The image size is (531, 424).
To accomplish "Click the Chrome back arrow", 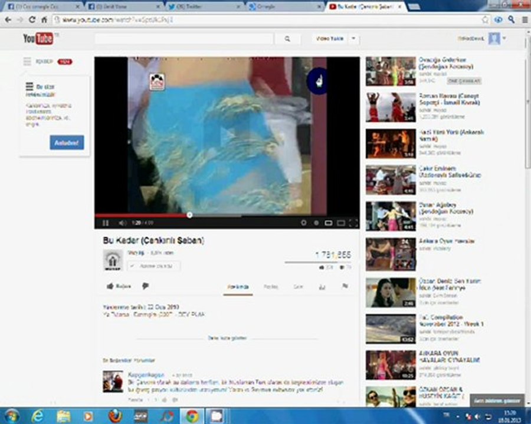I will tap(8, 20).
